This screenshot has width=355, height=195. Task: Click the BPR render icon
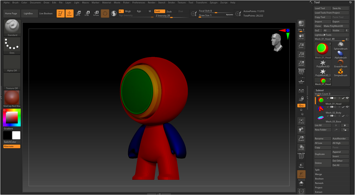point(301,23)
